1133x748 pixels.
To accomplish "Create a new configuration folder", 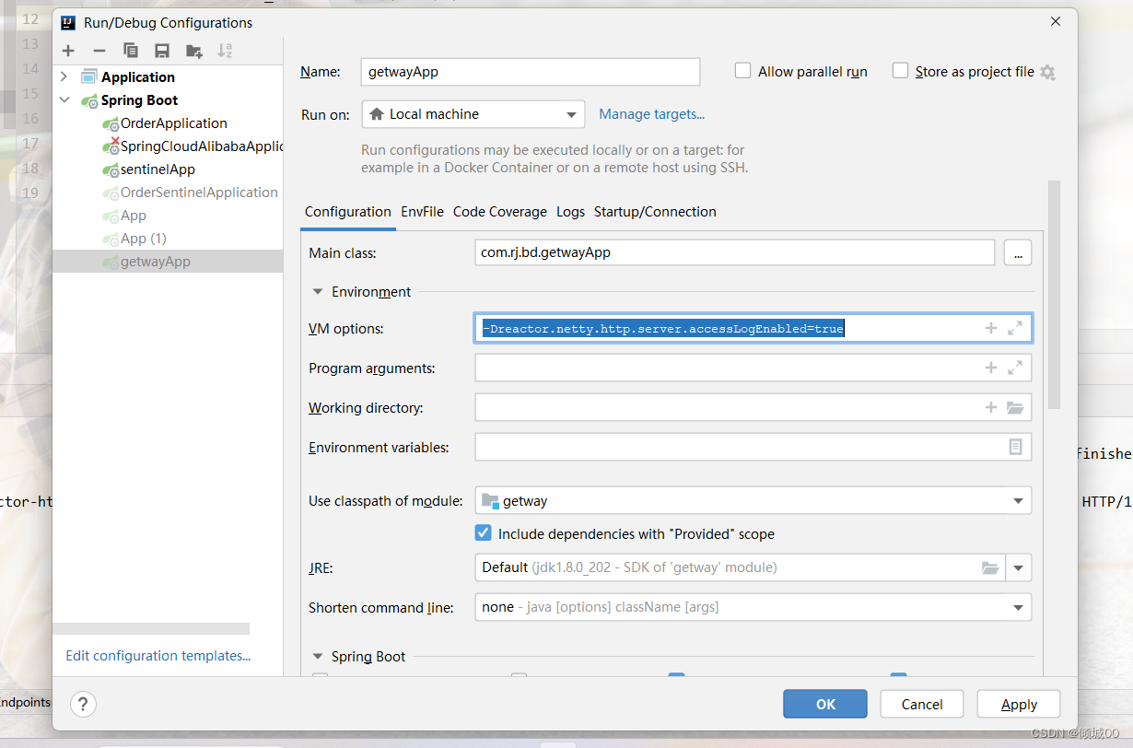I will click(193, 51).
